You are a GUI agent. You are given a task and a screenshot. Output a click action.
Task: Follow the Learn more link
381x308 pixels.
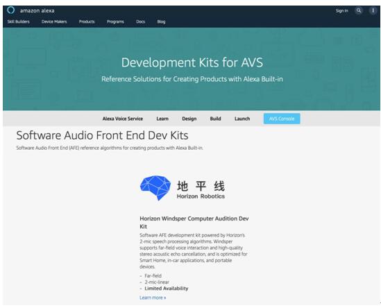point(153,298)
